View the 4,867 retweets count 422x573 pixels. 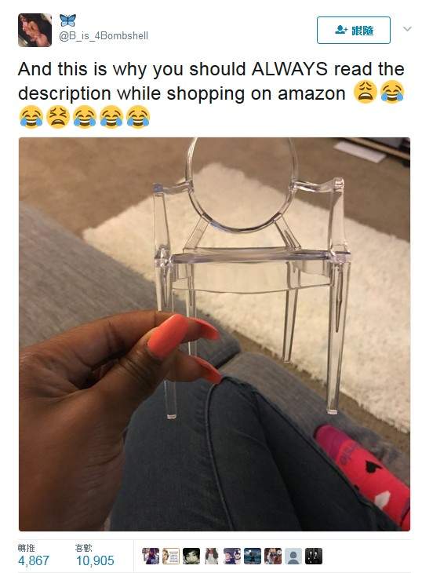(x=34, y=560)
